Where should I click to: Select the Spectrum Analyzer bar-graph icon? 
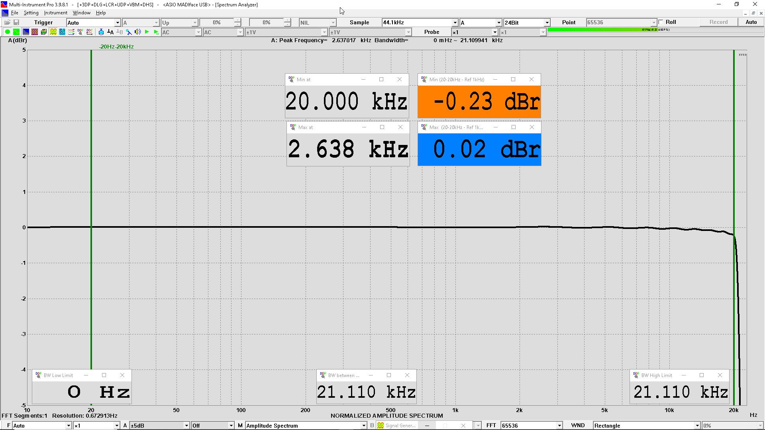(25, 32)
